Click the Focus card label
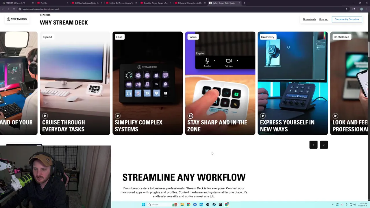 [193, 37]
